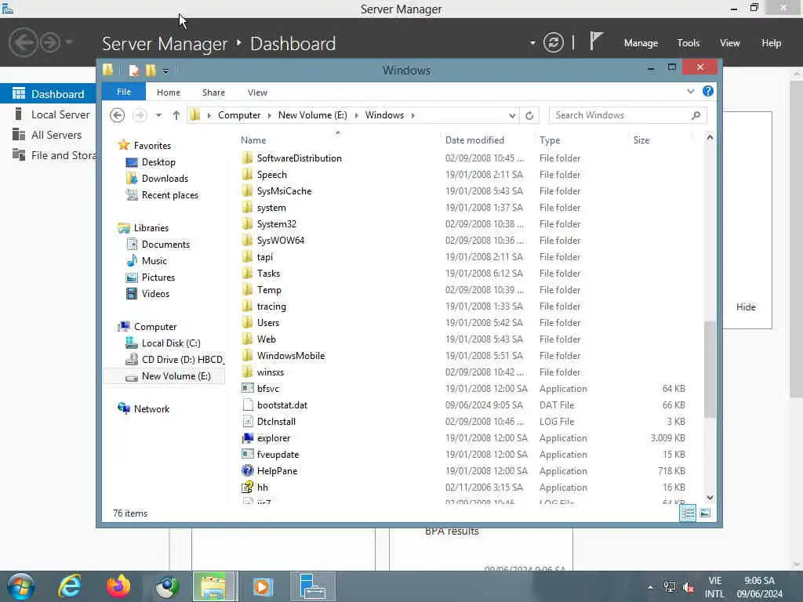Click the muted speaker tray icon

coord(689,587)
